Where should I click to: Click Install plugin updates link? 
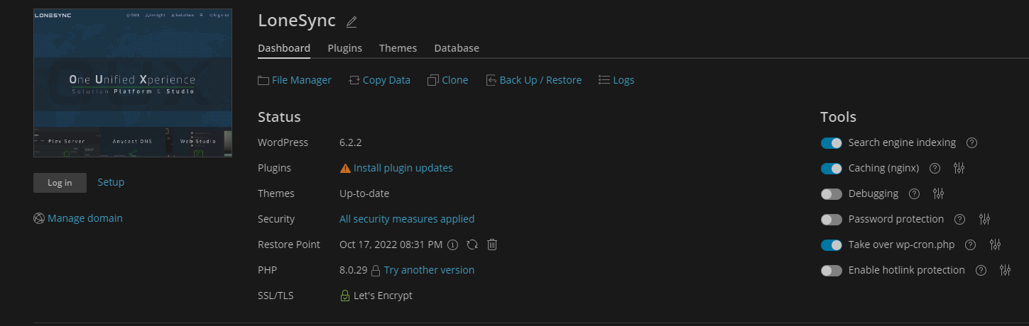click(x=403, y=168)
